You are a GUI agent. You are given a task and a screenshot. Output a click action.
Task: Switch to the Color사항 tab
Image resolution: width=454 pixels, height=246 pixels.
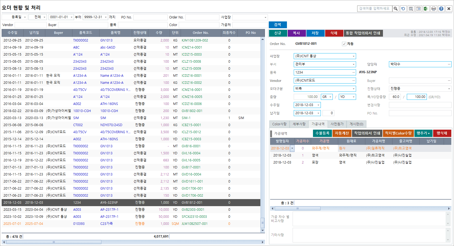[x=279, y=124]
